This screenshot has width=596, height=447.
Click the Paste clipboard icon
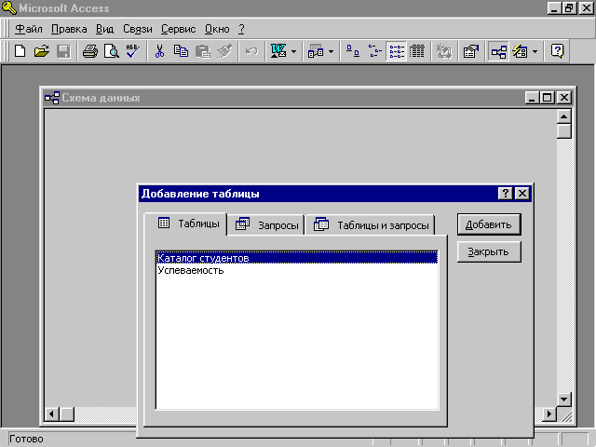point(203,51)
